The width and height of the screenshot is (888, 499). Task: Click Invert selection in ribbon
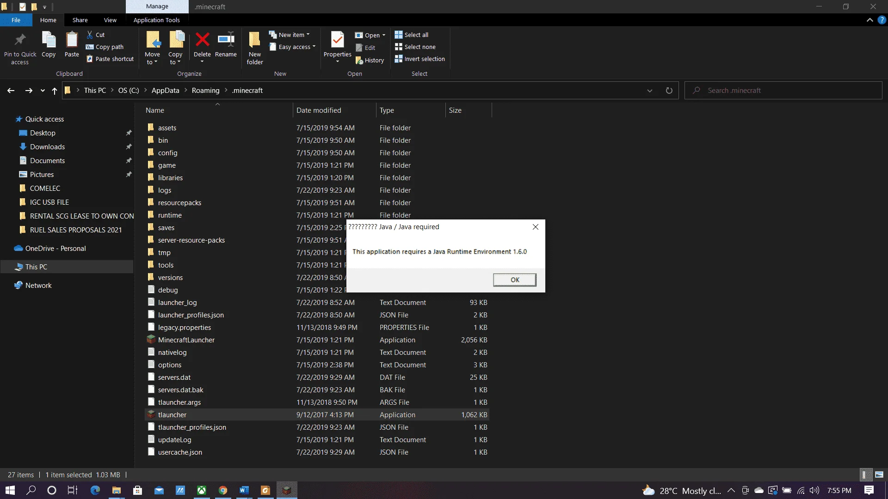coord(420,59)
